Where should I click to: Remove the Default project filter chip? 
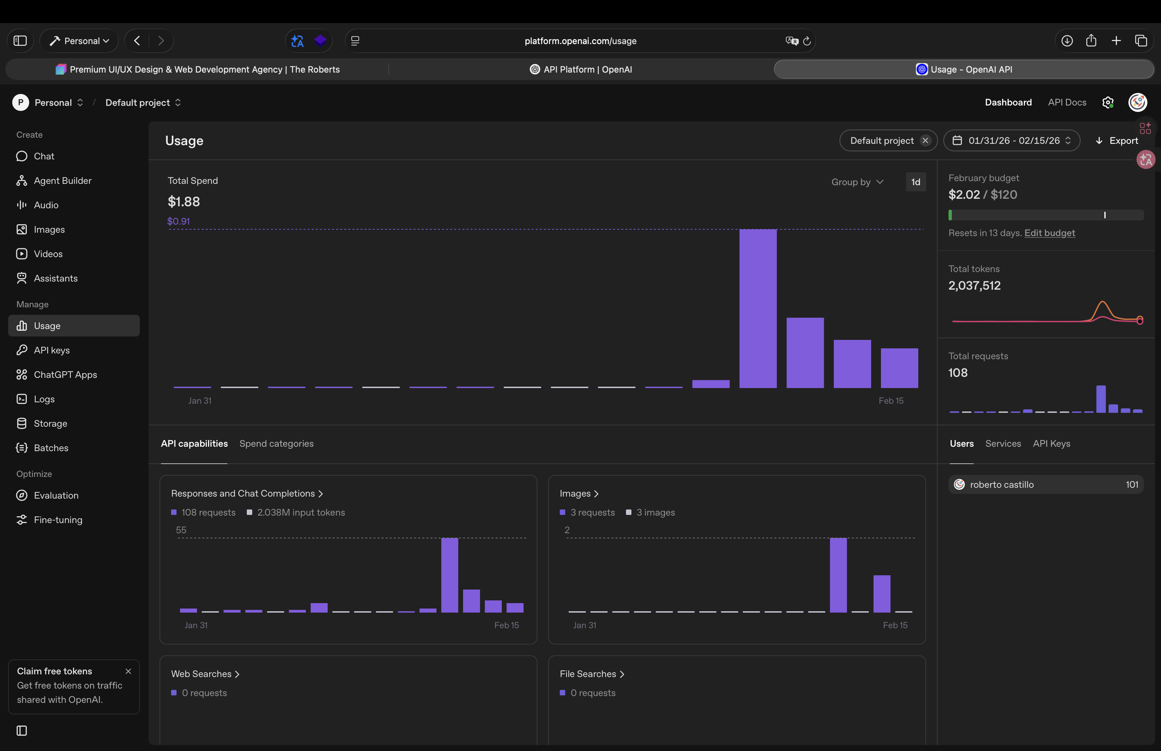[x=925, y=140]
